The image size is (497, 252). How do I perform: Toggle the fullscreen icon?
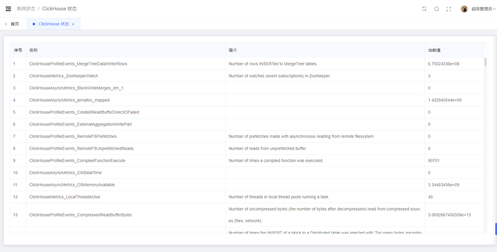tap(448, 9)
